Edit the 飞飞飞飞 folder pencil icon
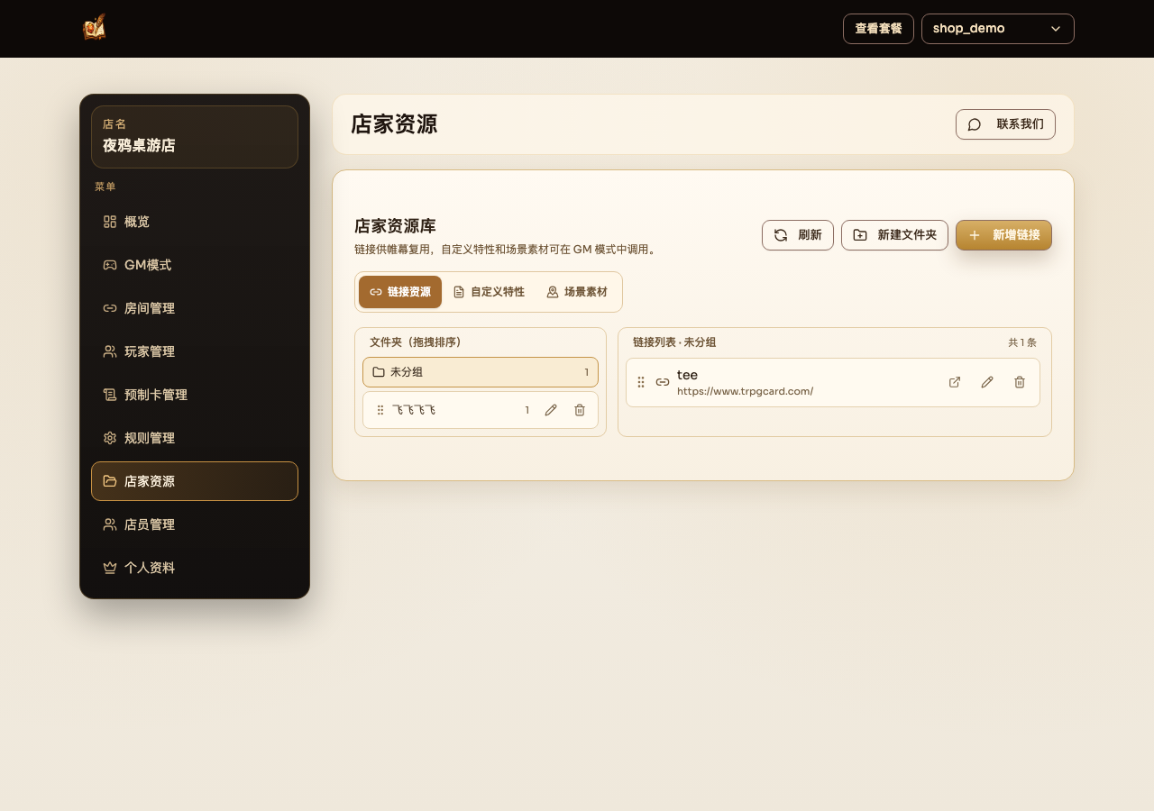Screen dimensions: 1154x811 551,410
